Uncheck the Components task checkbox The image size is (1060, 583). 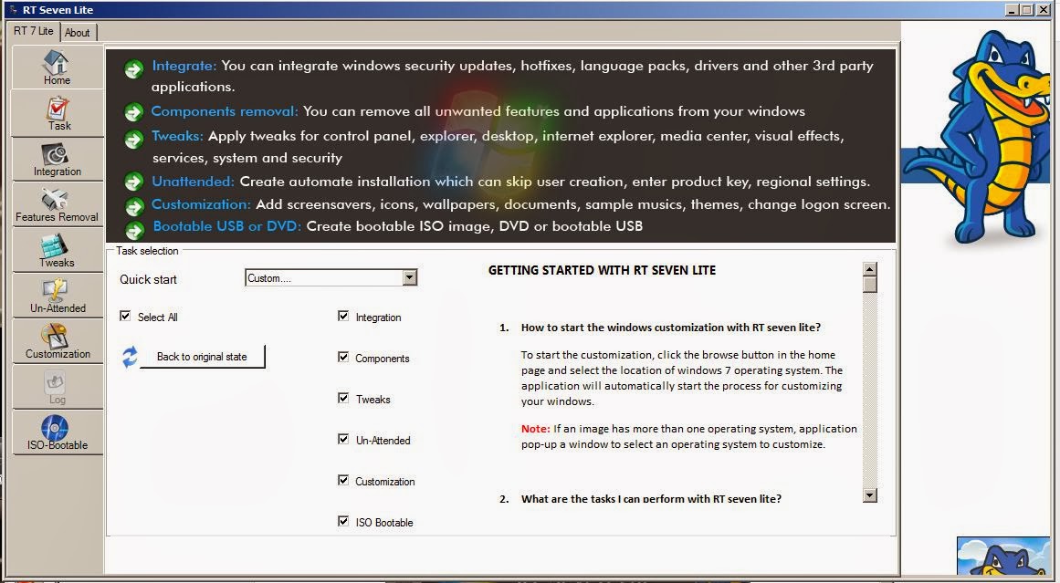click(x=343, y=357)
